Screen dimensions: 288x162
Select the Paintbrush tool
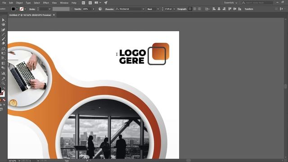[x=3, y=39]
